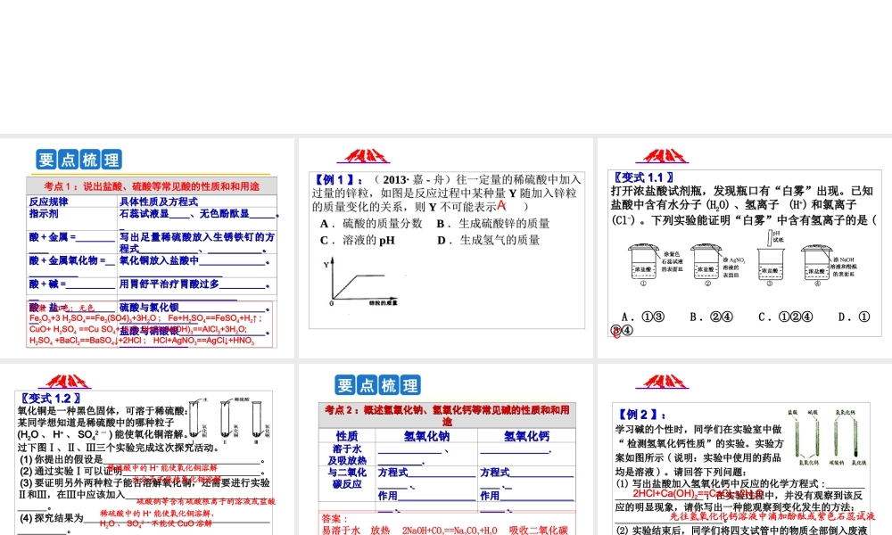Open the slide titled 考点1 about 盐酸、硫酸
The height and width of the screenshot is (535, 892).
pos(147,248)
